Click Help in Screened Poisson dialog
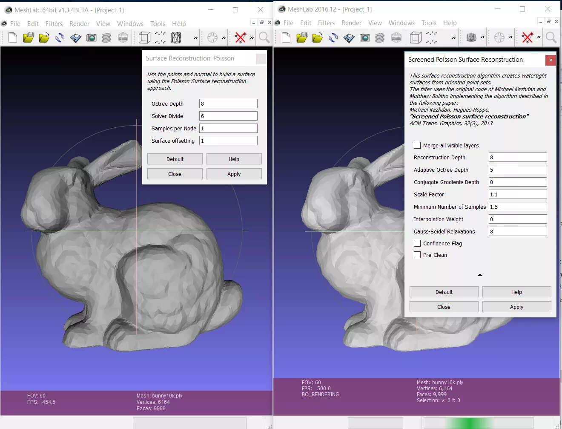 click(516, 292)
